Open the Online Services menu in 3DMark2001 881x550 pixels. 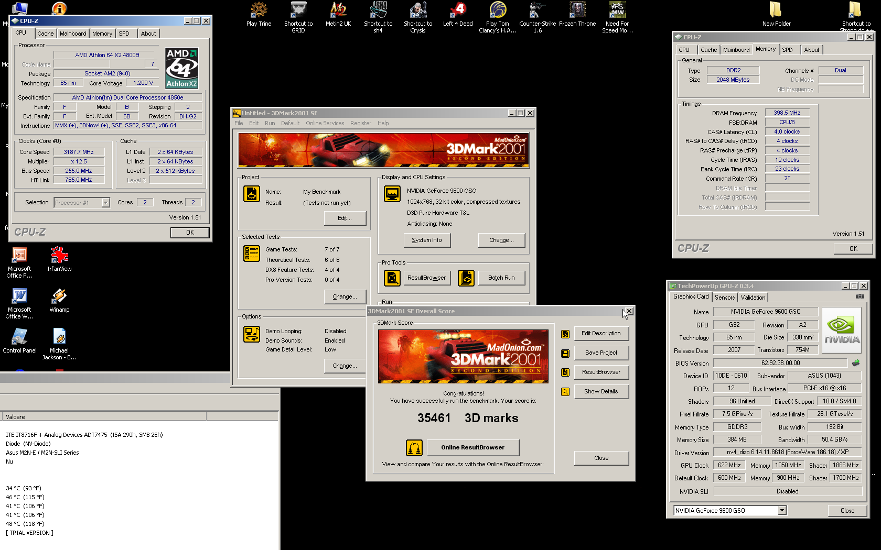coord(325,123)
